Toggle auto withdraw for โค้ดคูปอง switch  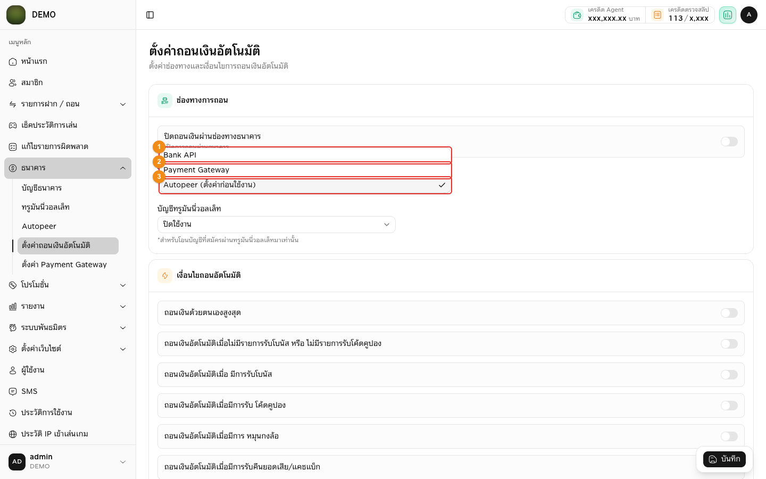(x=729, y=406)
